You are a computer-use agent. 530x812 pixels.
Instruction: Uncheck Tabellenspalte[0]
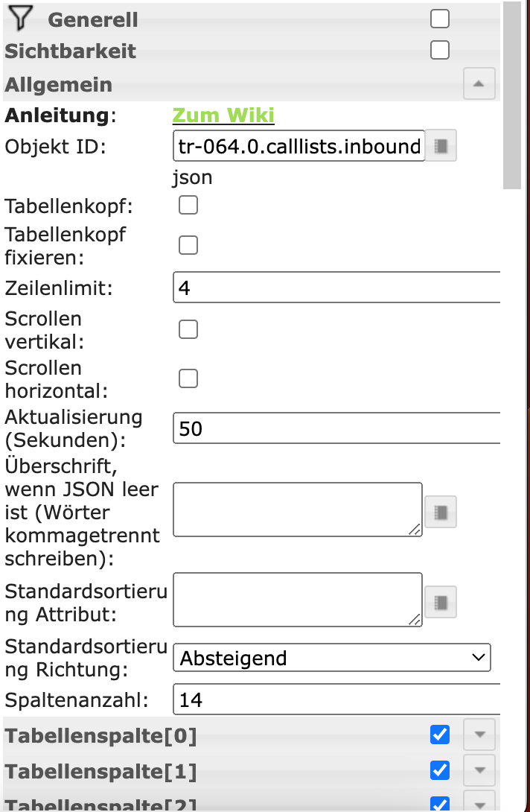[x=439, y=734]
